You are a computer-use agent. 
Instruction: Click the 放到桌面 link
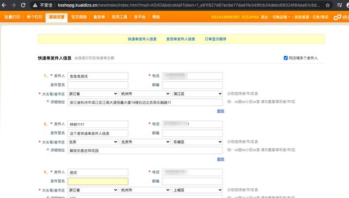[302, 17]
